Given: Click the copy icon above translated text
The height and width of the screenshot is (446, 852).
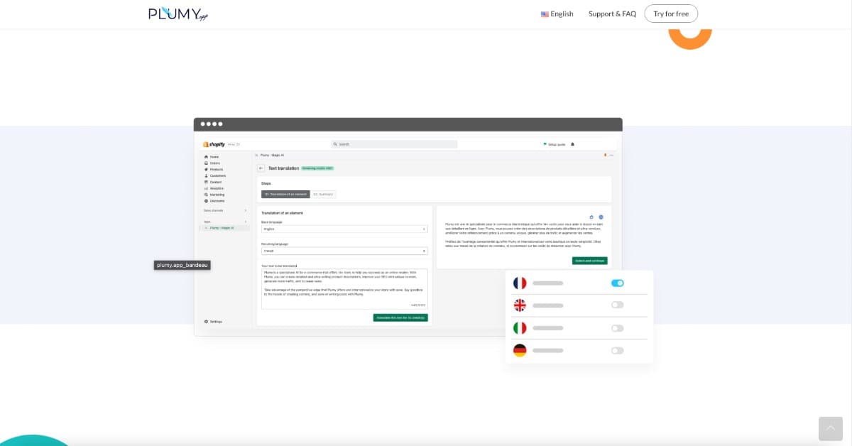Looking at the screenshot, I should coord(591,217).
